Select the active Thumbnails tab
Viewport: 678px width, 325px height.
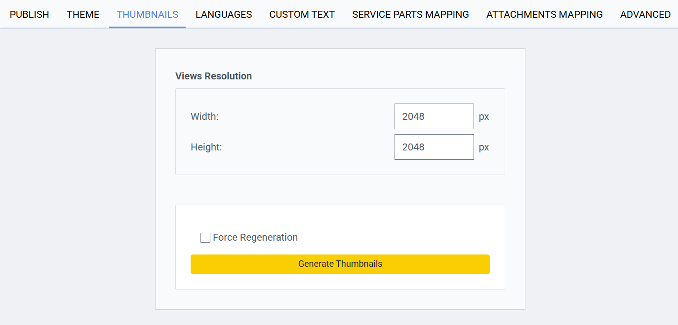tap(147, 14)
